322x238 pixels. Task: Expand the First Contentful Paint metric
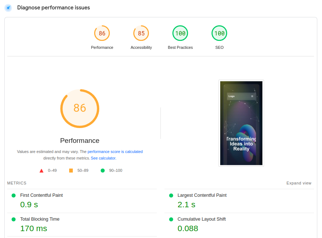pos(82,201)
